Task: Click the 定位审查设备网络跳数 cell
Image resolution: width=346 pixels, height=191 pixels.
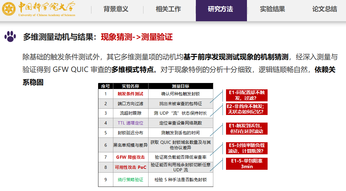Action: click(x=181, y=123)
